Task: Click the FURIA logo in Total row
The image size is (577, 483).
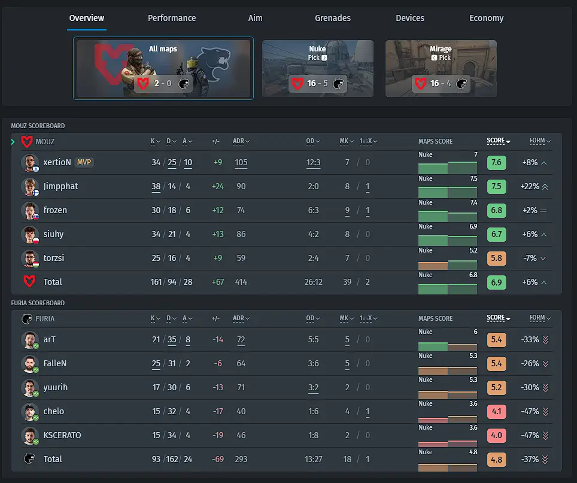Action: (x=29, y=458)
